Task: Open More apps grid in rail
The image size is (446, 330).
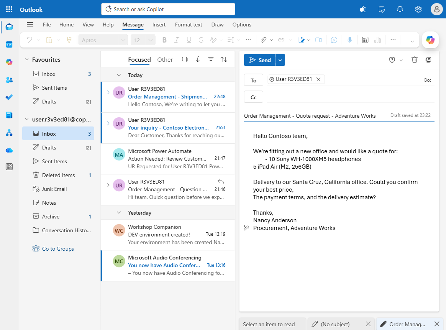Action: tap(9, 167)
